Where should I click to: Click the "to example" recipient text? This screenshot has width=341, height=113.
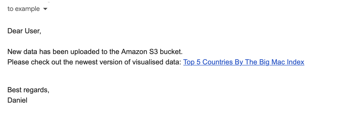(x=23, y=9)
